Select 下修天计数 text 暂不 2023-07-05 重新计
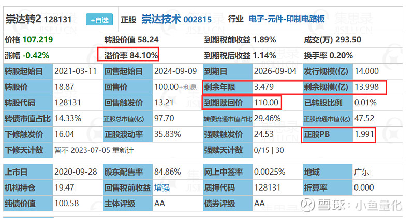 click(94, 150)
